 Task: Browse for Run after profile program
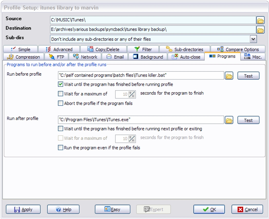(x=229, y=120)
